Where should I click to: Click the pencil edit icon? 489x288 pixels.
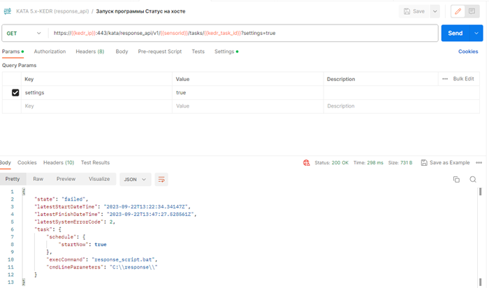[458, 11]
